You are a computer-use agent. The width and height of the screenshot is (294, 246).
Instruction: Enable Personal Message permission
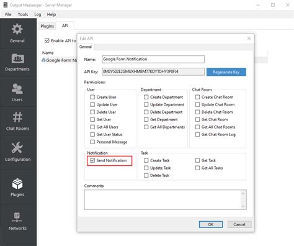tap(92, 142)
